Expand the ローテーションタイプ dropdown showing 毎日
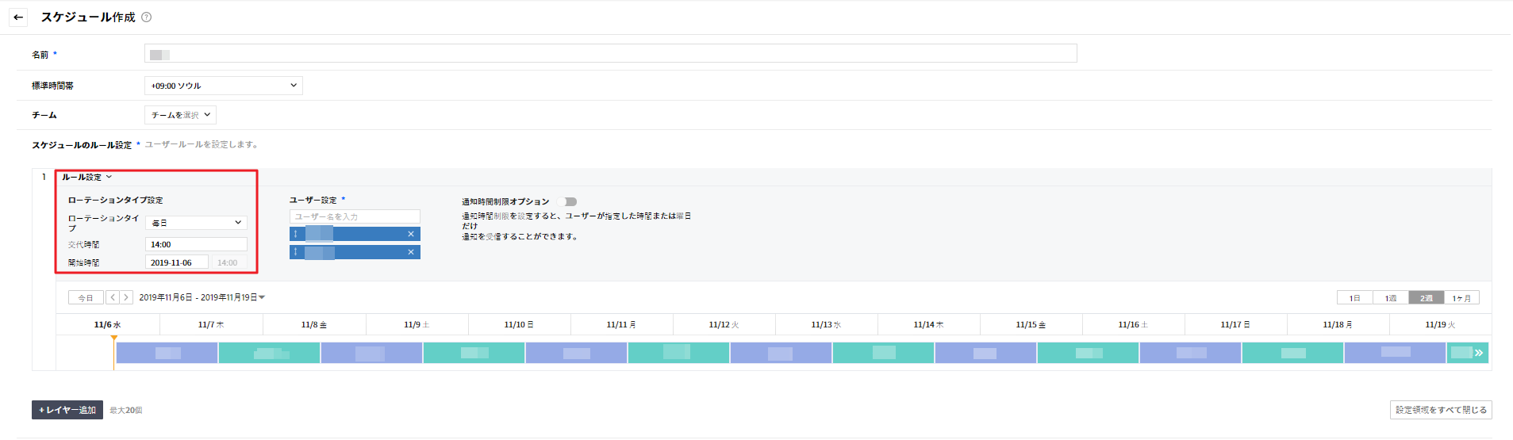This screenshot has height=440, width=1513. (196, 223)
